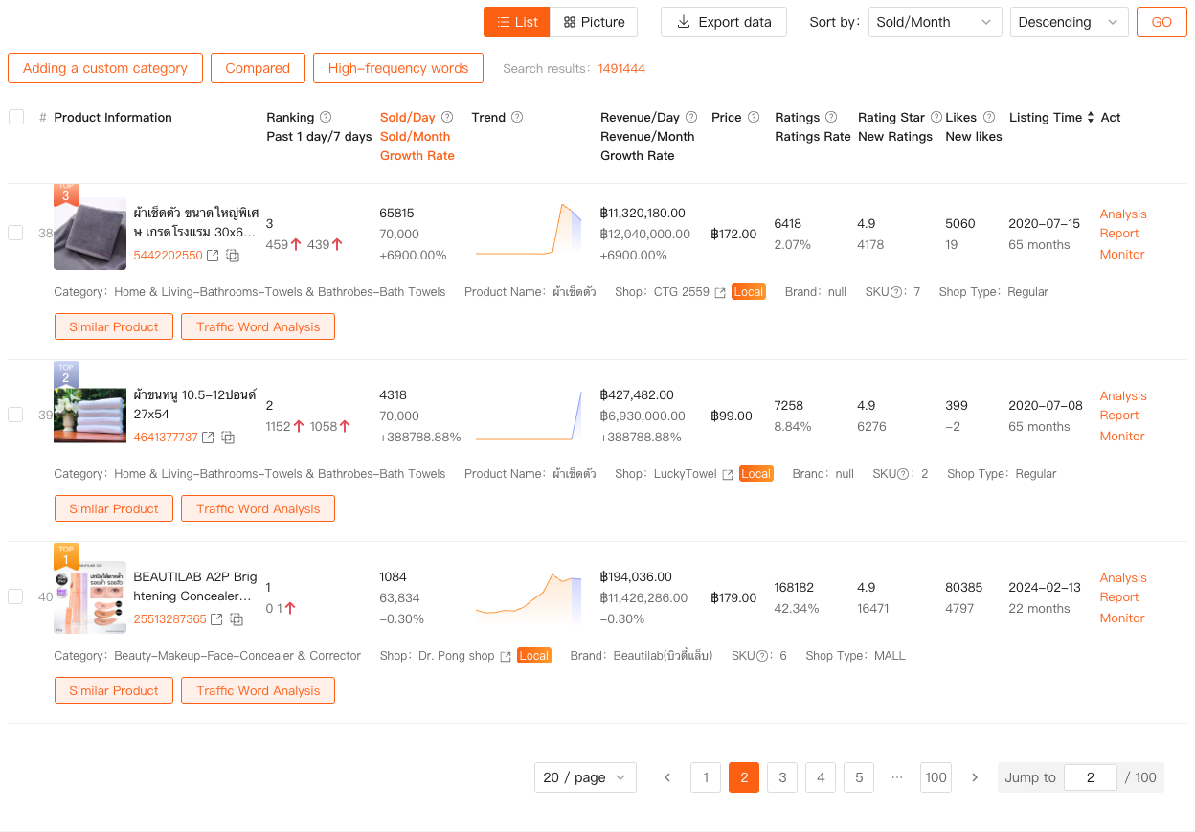Open the gray towel product thumbnail
The image size is (1195, 832).
[x=90, y=234]
